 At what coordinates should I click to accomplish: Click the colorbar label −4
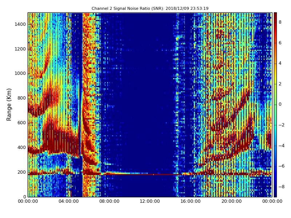click(x=282, y=146)
